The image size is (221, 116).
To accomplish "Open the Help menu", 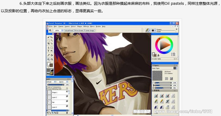I will click(x=104, y=26).
